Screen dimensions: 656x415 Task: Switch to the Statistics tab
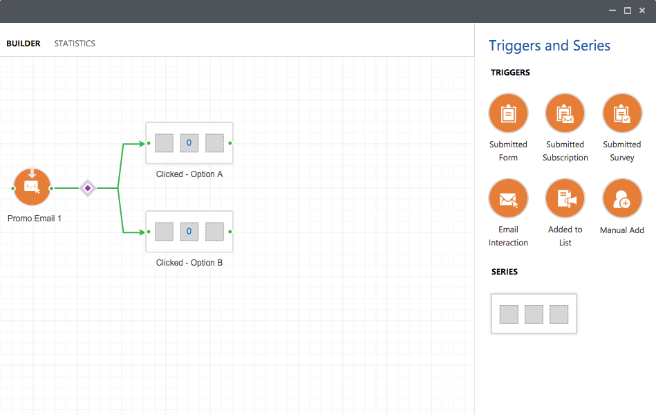pyautogui.click(x=75, y=44)
